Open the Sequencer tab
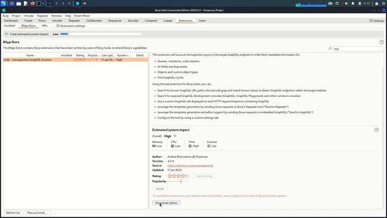 (x=115, y=21)
